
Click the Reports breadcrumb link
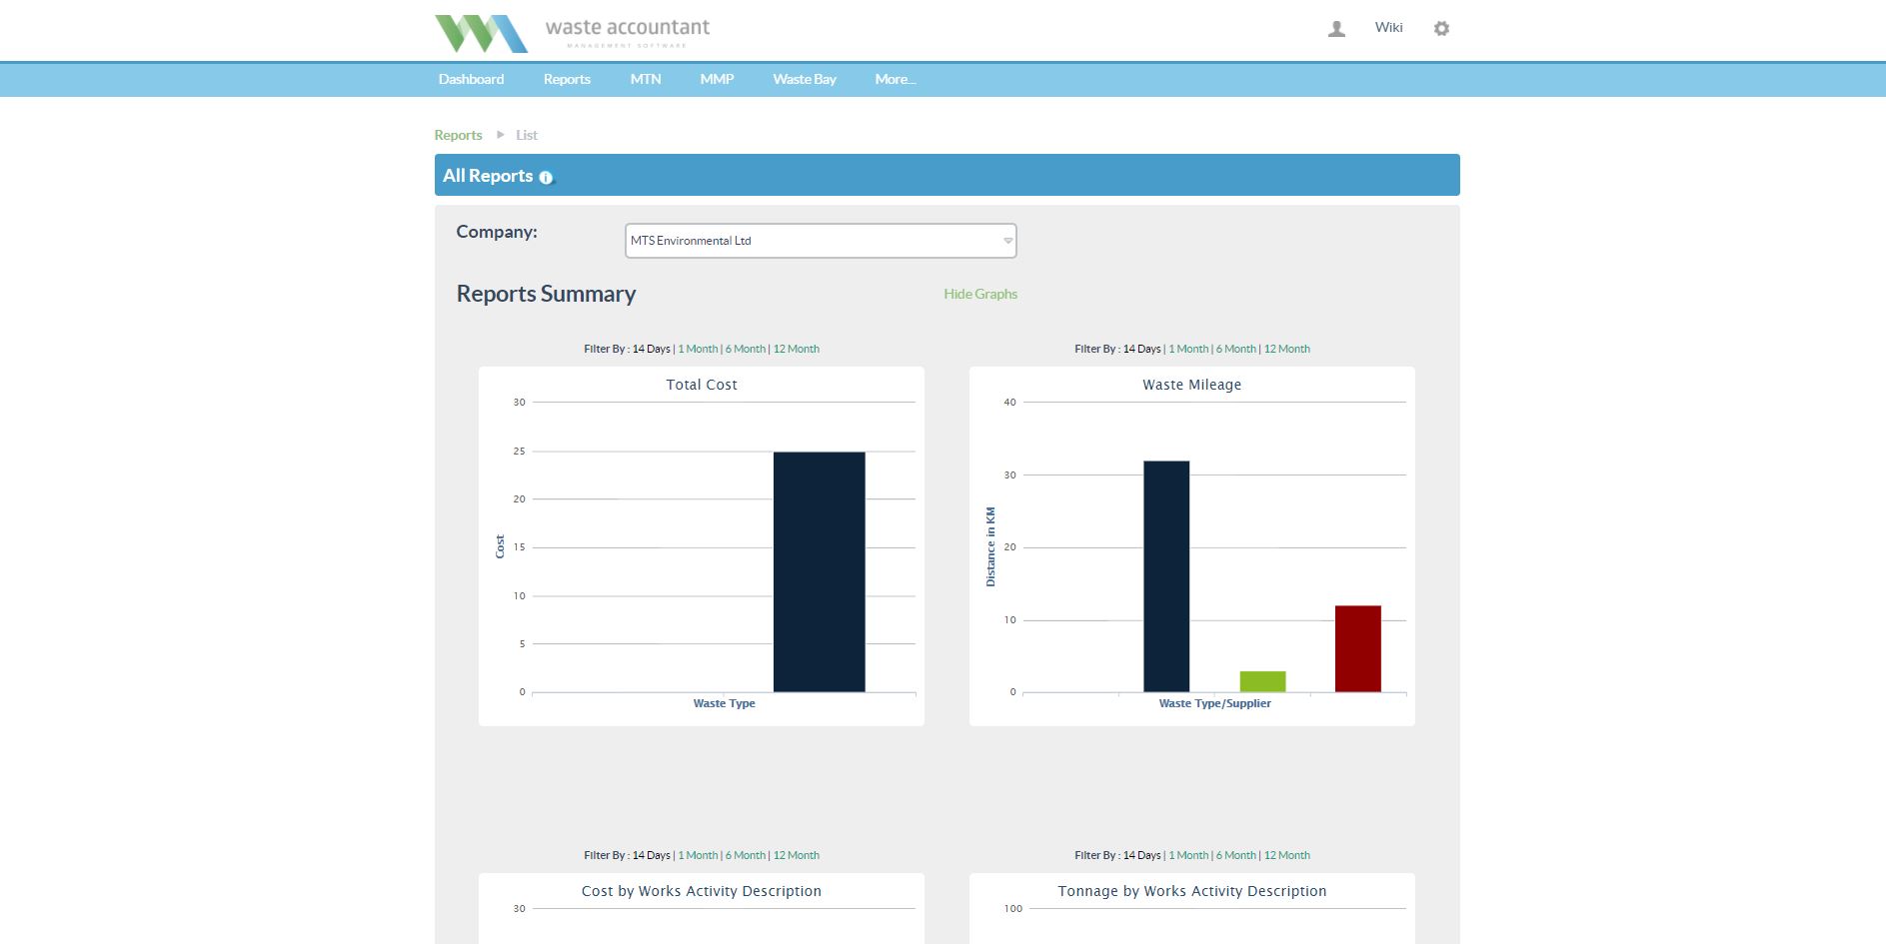click(458, 135)
